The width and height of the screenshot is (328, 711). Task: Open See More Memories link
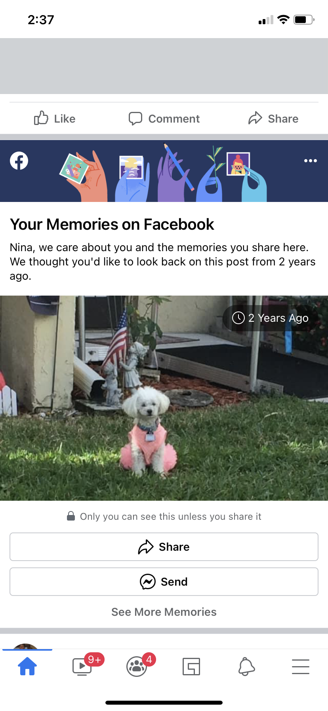pos(164,612)
